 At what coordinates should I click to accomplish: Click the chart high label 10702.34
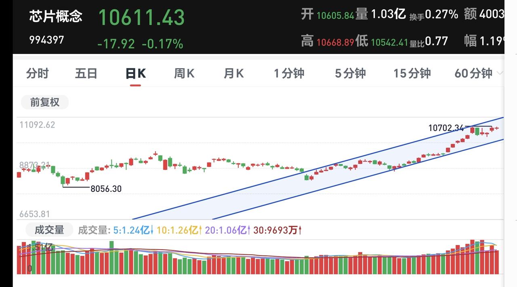point(446,128)
